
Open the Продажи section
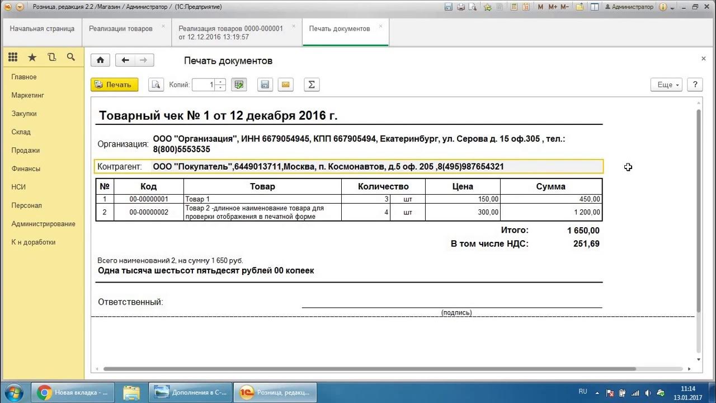[26, 150]
